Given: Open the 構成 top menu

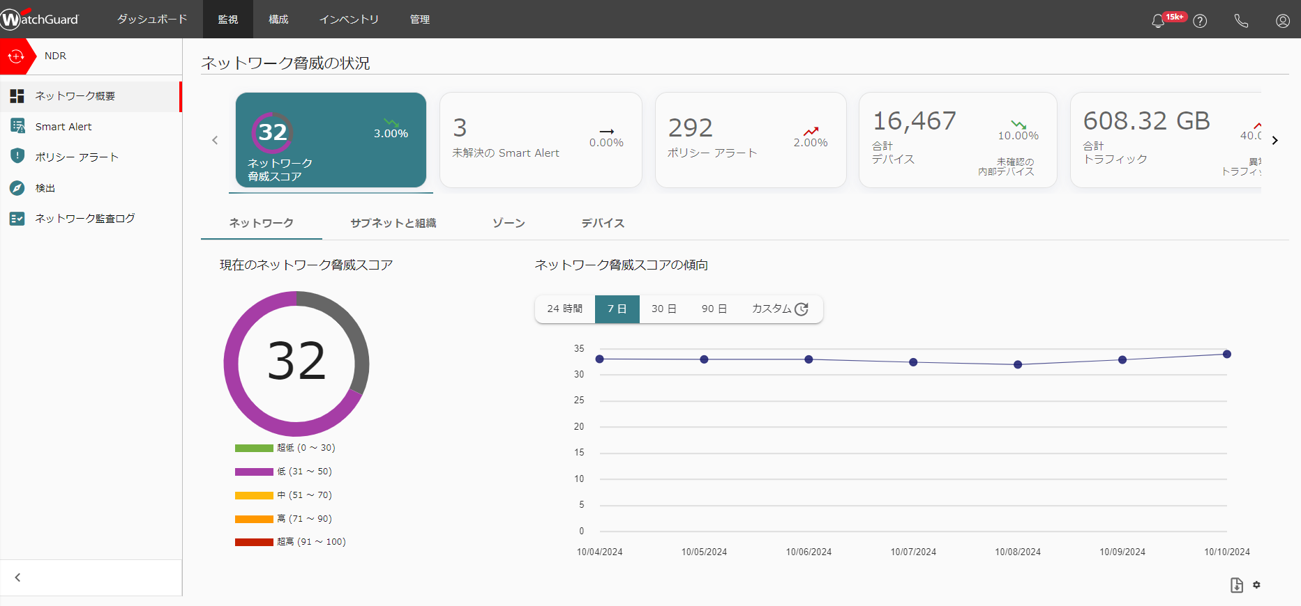Looking at the screenshot, I should point(278,20).
